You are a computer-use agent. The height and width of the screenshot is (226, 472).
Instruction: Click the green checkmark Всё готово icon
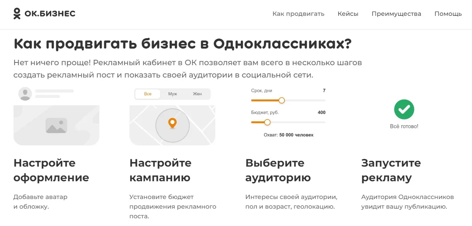(x=404, y=109)
